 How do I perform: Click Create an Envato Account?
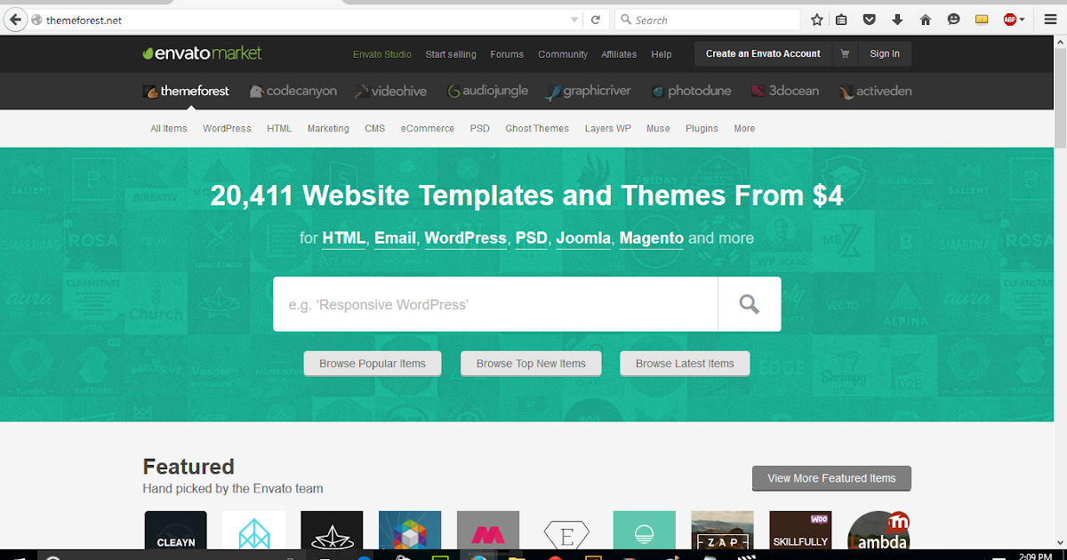[762, 53]
